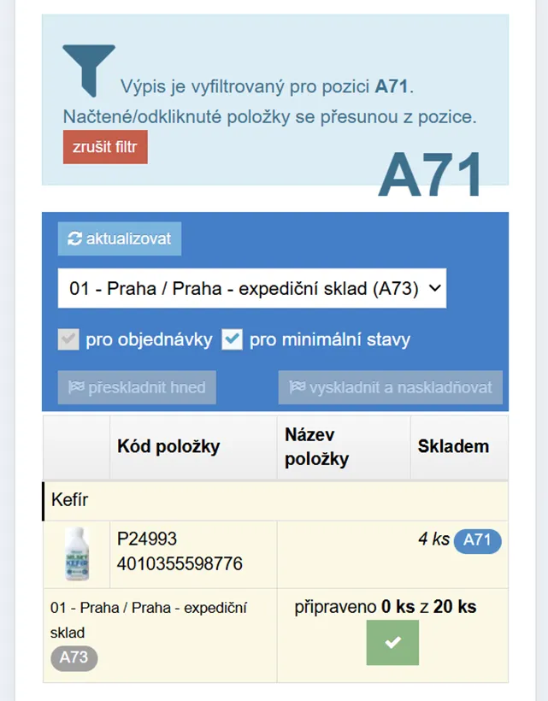Viewport: 548px width, 701px height.
Task: Uncheck the pro minimální stavy checkbox
Action: click(232, 339)
